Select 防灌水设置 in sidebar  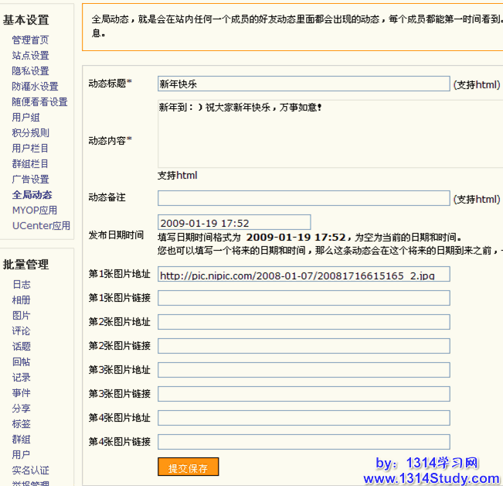click(35, 87)
